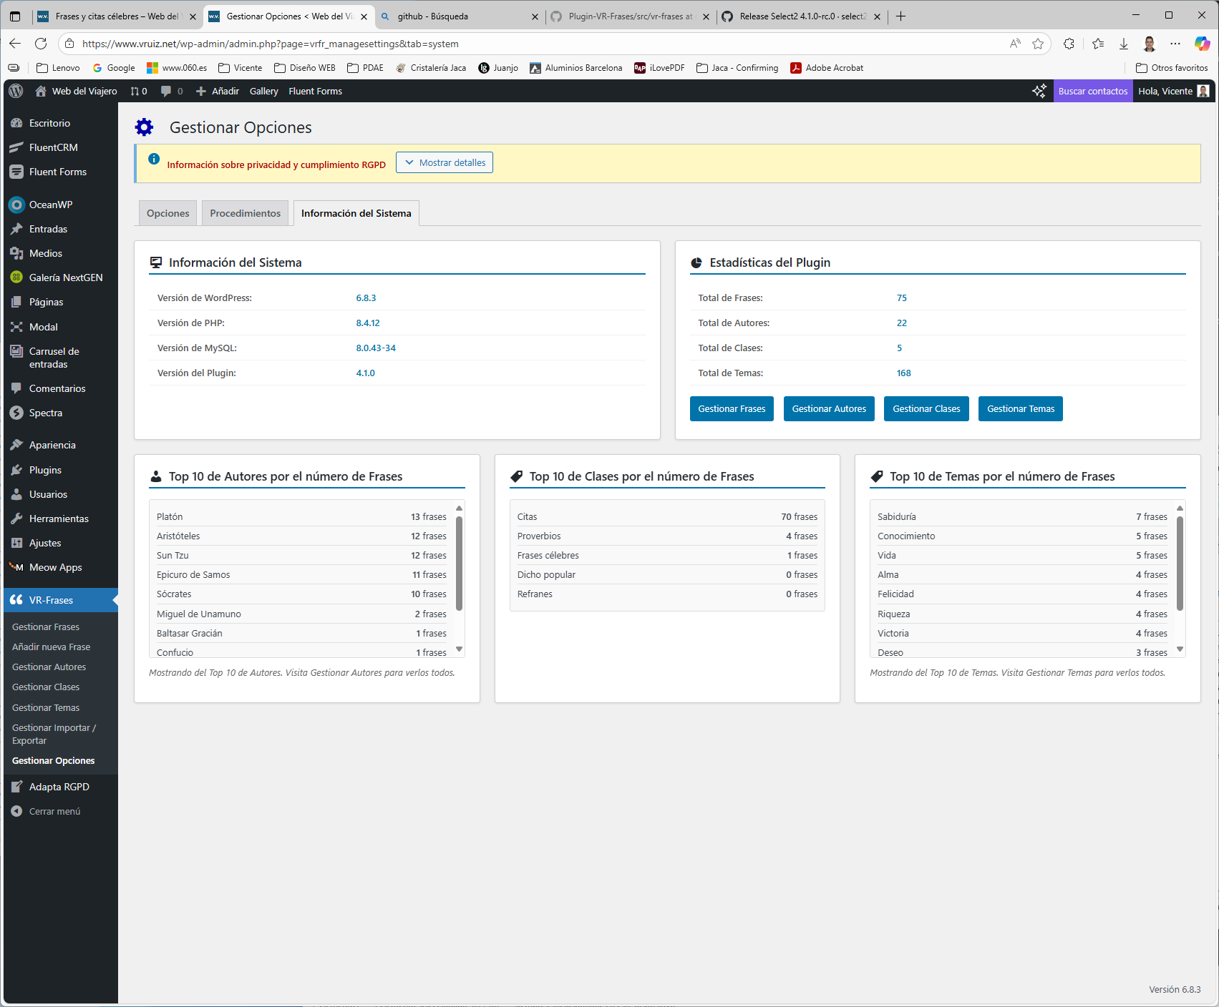Open Meow Apps from the sidebar icon

pyautogui.click(x=16, y=567)
